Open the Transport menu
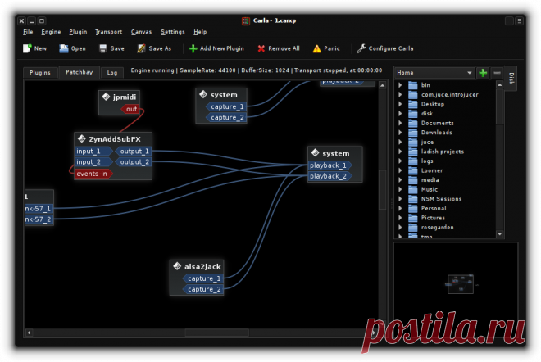Image resolution: width=541 pixels, height=362 pixels. click(109, 32)
